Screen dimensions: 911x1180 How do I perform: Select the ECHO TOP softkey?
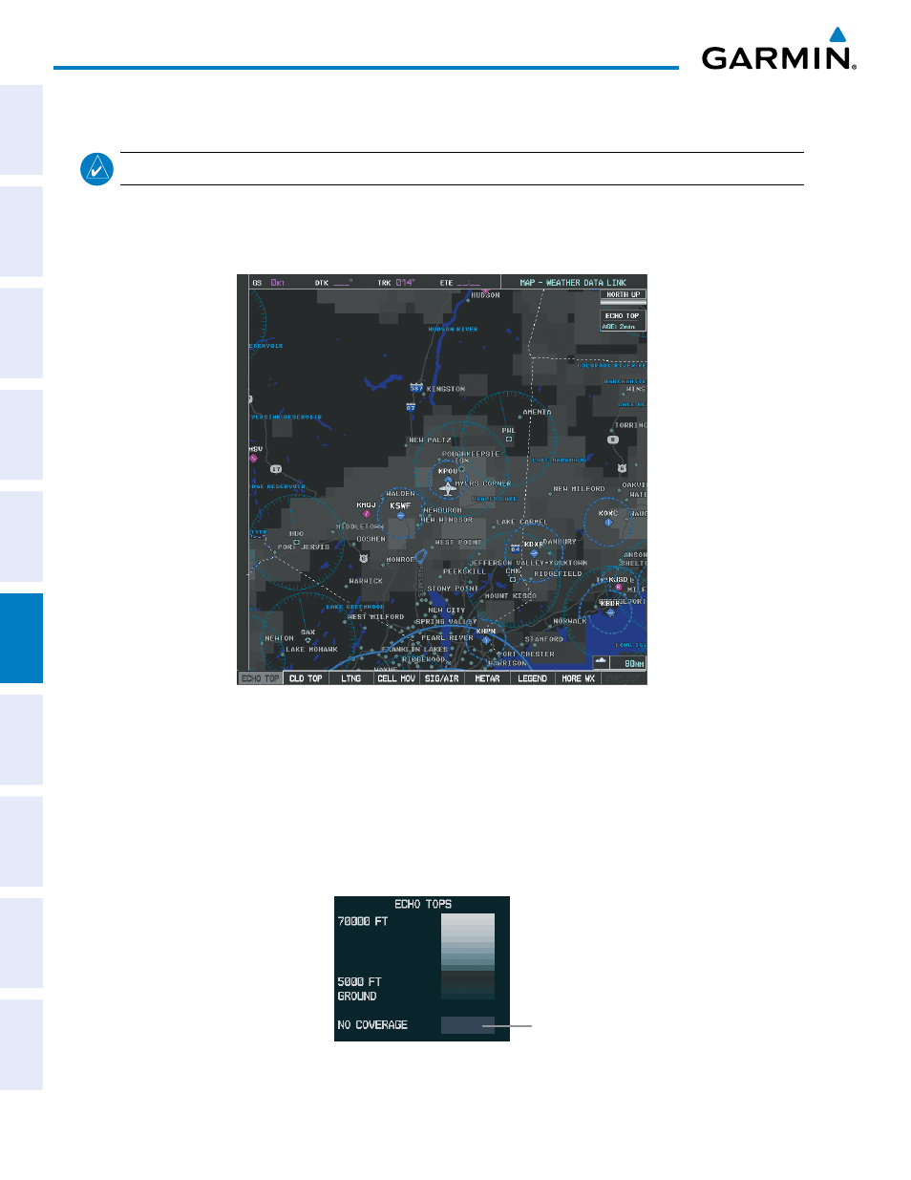261,678
